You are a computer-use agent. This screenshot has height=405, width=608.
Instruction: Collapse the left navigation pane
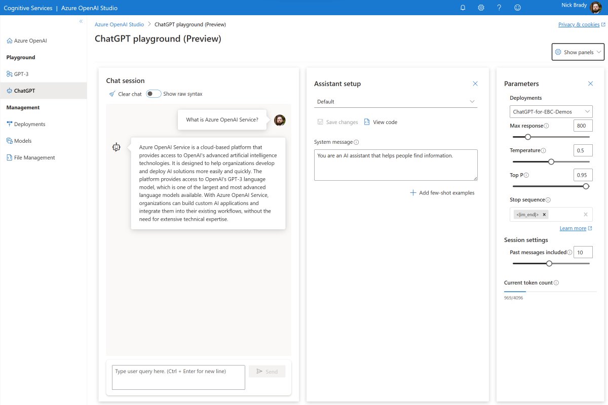81,21
